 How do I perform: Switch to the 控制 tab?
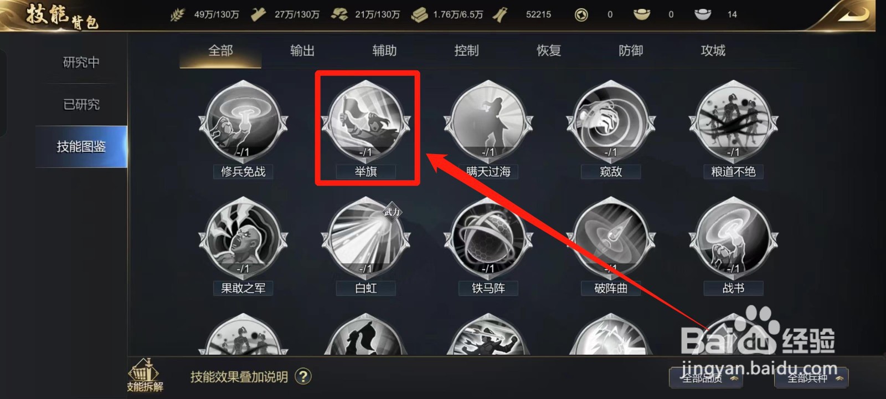click(466, 51)
